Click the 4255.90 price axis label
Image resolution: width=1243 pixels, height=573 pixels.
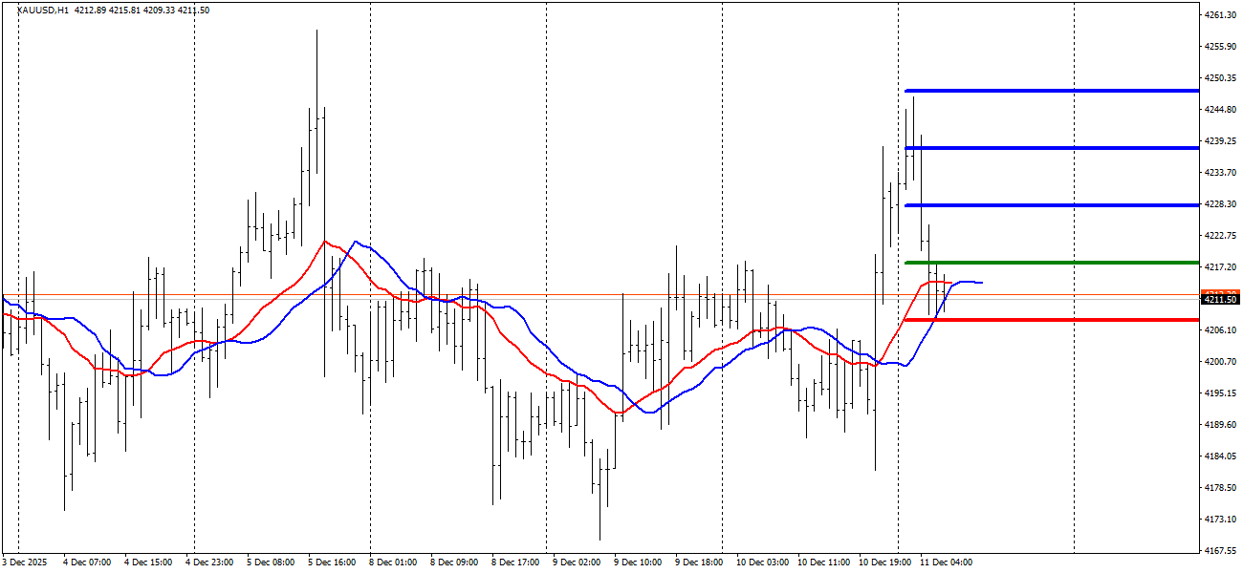click(x=1220, y=47)
